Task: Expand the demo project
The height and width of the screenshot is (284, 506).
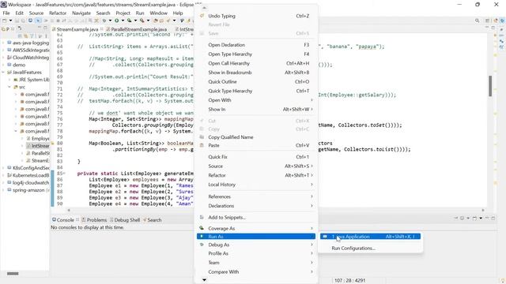Action: pyautogui.click(x=3, y=65)
